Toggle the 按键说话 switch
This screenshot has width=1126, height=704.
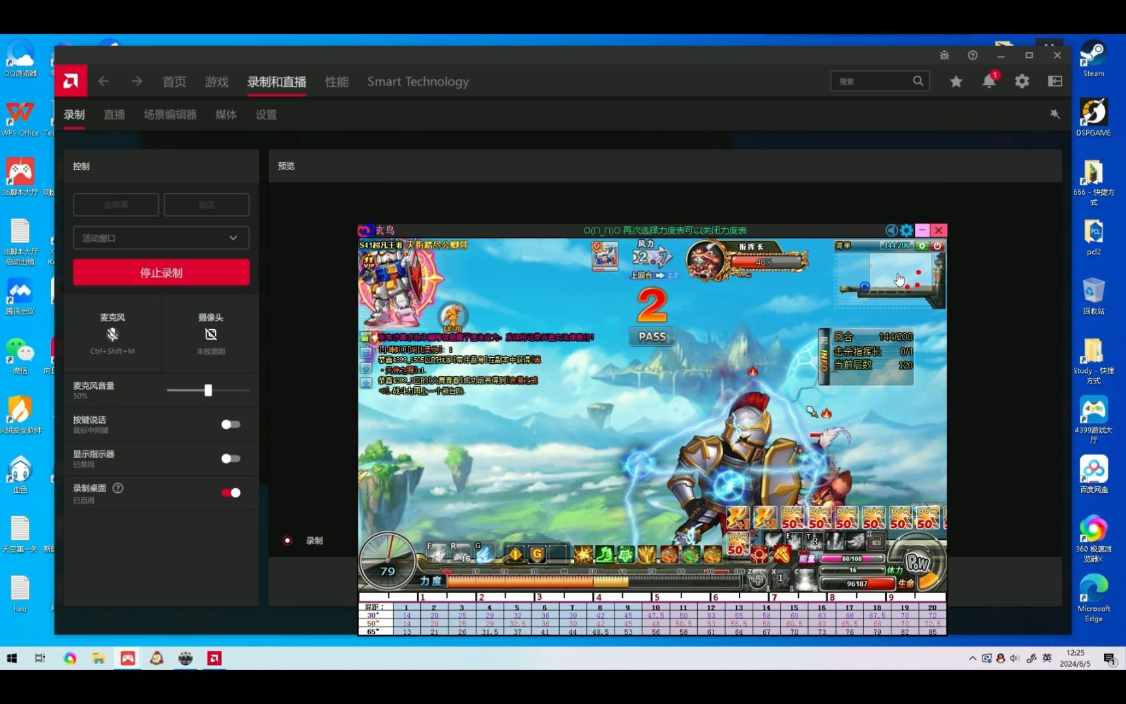(x=231, y=424)
